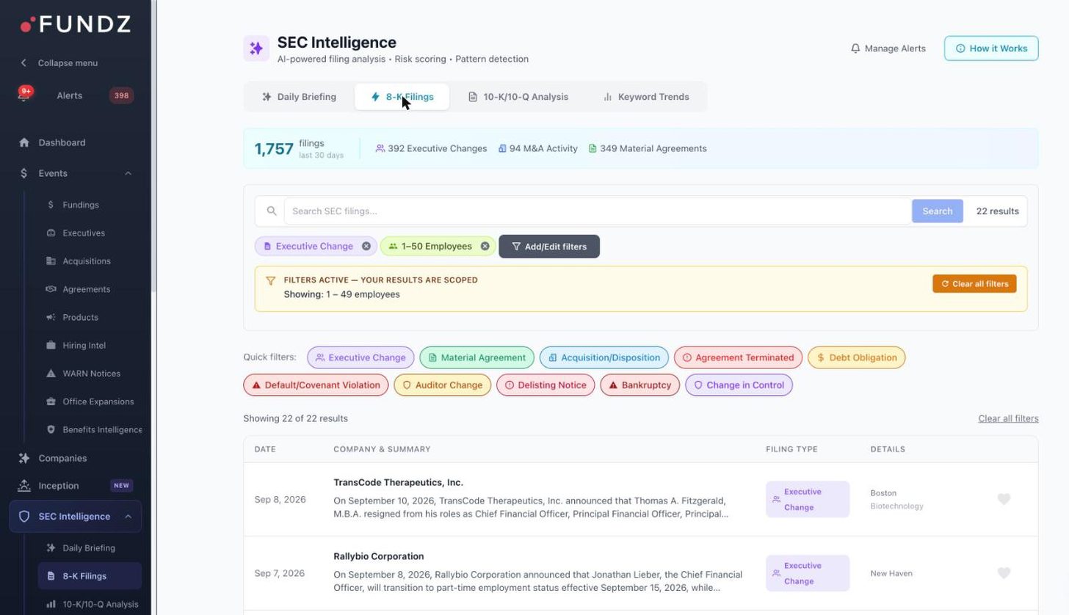This screenshot has width=1069, height=615.
Task: Favorite the TransCode Therapeutics filing heart
Action: coord(1004,500)
